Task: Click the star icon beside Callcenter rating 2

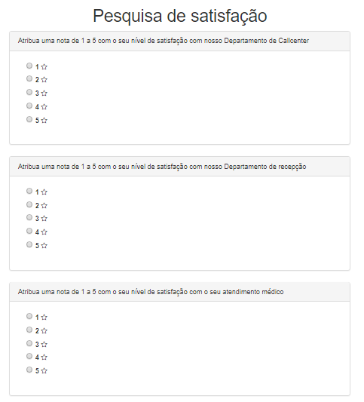Action: (44, 80)
